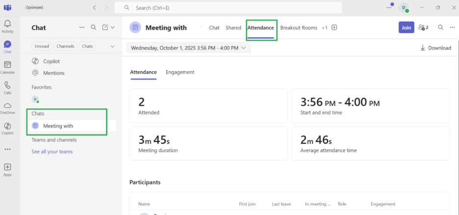459x215 pixels.
Task: Collapse the Favorites section
Action: pyautogui.click(x=42, y=87)
